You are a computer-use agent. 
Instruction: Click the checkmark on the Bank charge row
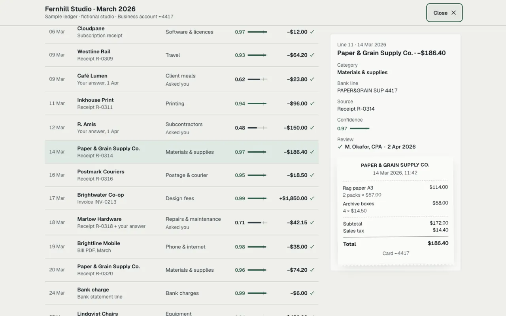(x=312, y=293)
